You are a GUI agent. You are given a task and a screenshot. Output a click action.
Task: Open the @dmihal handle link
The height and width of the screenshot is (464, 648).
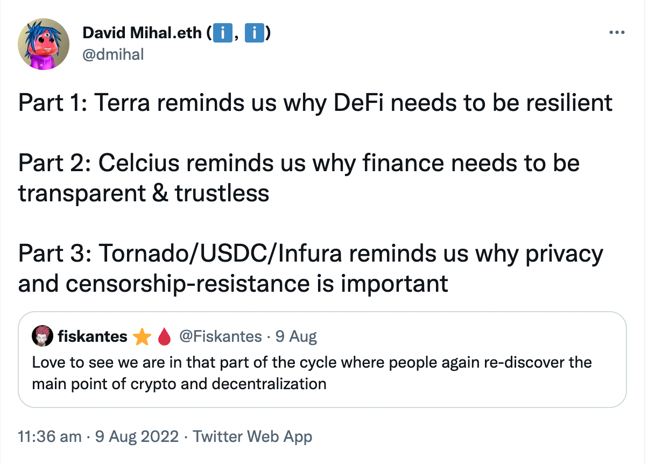113,54
